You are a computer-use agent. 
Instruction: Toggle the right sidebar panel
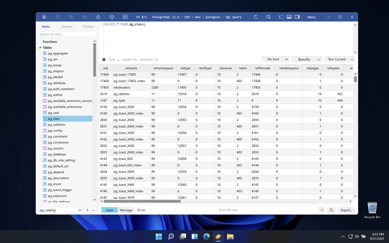click(297, 17)
